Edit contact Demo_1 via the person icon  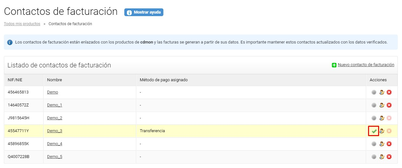tap(382, 105)
